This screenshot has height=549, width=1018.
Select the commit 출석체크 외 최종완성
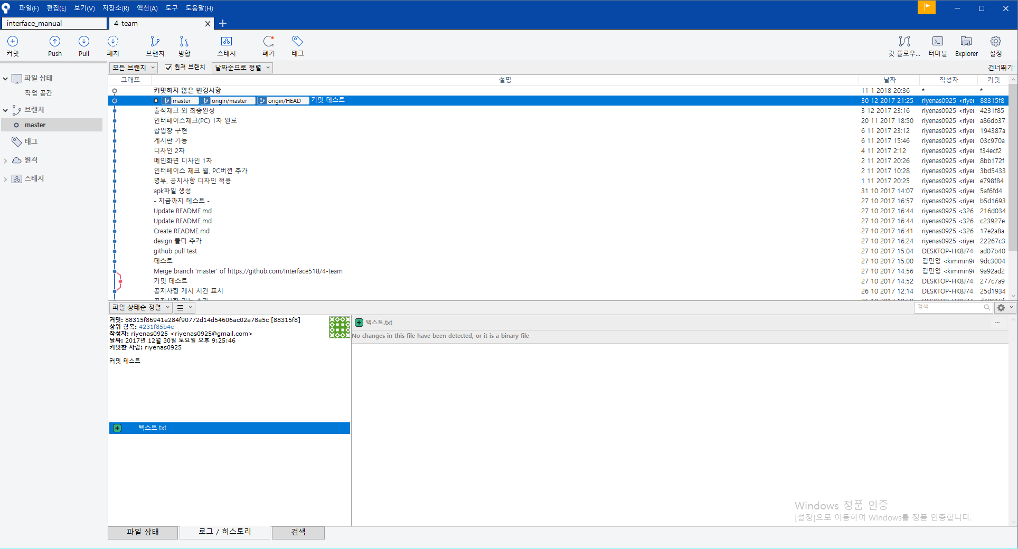[x=558, y=111]
